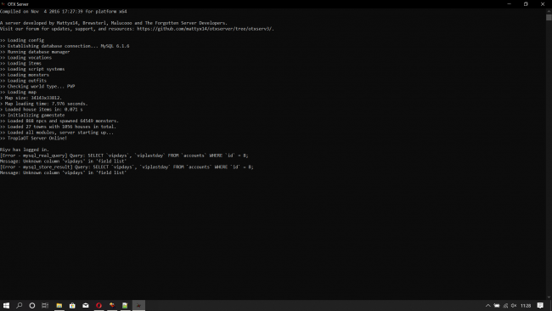Click the 'Establishing database connection' line
The width and height of the screenshot is (552, 311).
coord(65,46)
